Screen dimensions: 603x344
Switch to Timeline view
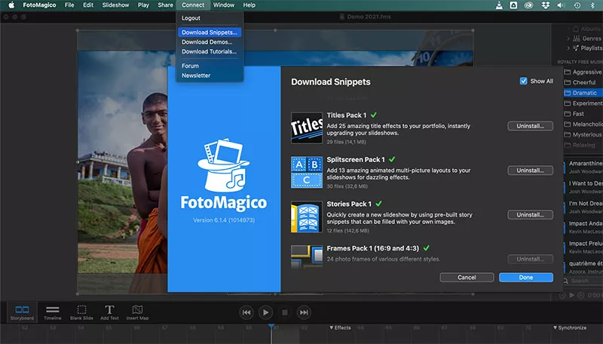point(52,312)
